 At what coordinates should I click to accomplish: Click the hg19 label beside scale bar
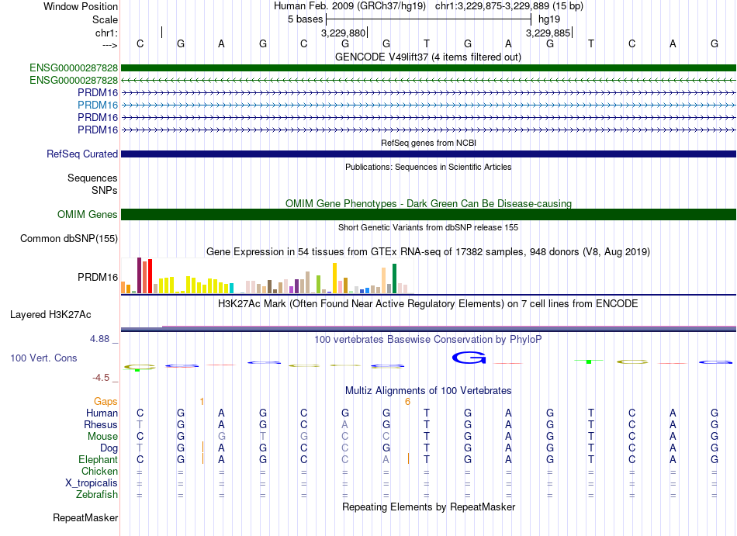pos(549,19)
